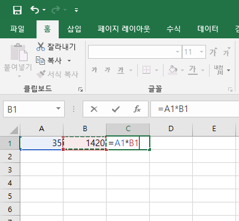The width and height of the screenshot is (239, 221).
Task: Select row 3 header
Action: coord(10,169)
